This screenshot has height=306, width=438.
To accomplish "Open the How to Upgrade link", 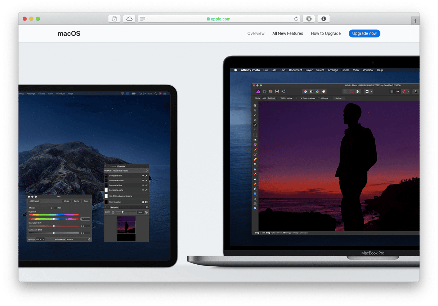I will [x=326, y=33].
